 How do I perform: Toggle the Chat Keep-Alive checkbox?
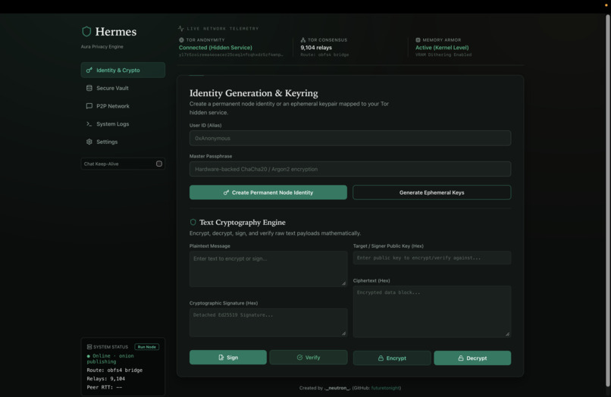159,164
